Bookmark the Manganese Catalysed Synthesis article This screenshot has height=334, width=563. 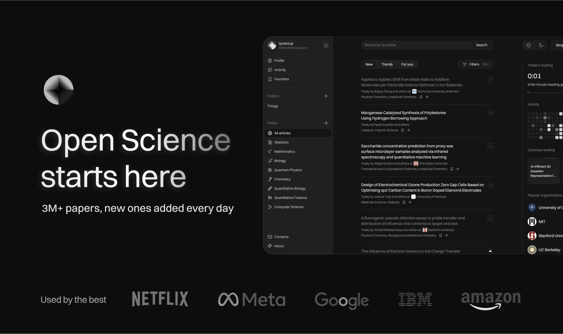[402, 130]
